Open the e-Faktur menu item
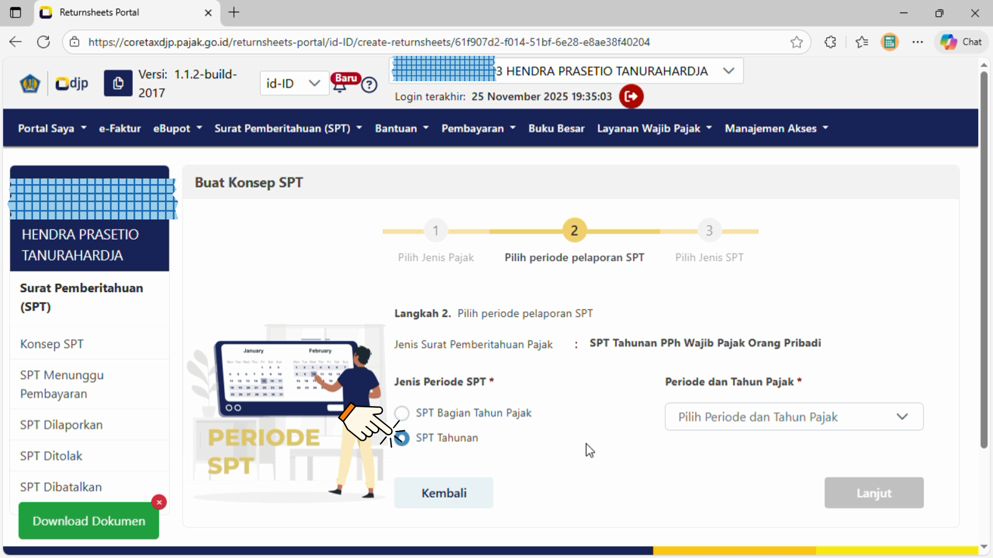The height and width of the screenshot is (558, 993). click(x=120, y=128)
